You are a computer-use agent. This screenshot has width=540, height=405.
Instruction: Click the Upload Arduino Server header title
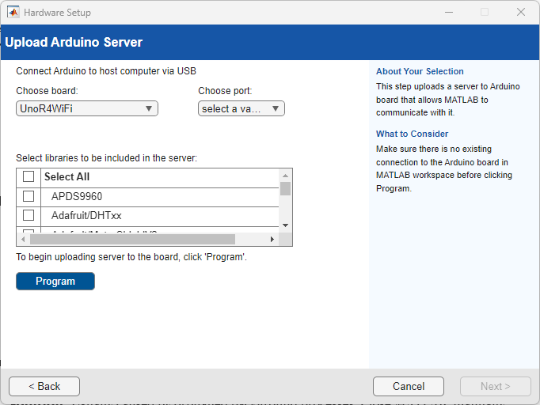[74, 42]
